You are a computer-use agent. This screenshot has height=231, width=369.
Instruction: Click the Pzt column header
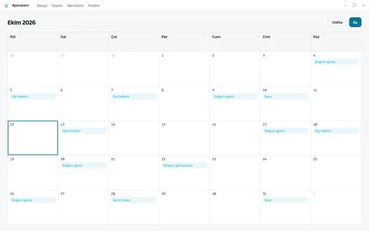pos(33,42)
